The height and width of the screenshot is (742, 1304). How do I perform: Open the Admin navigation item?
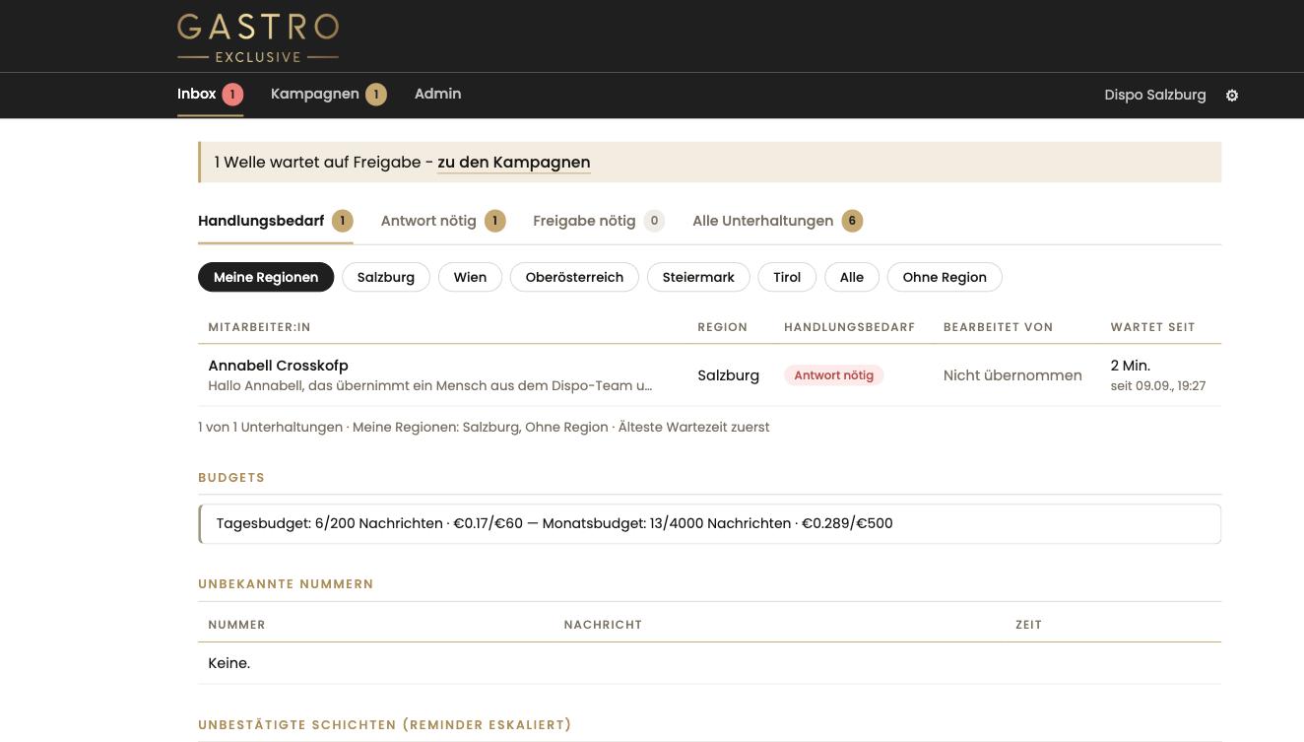point(437,94)
